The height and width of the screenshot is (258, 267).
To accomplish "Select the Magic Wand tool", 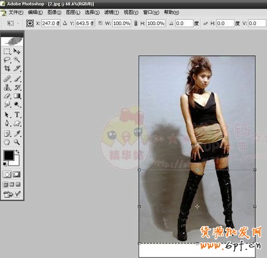I will point(17,60).
